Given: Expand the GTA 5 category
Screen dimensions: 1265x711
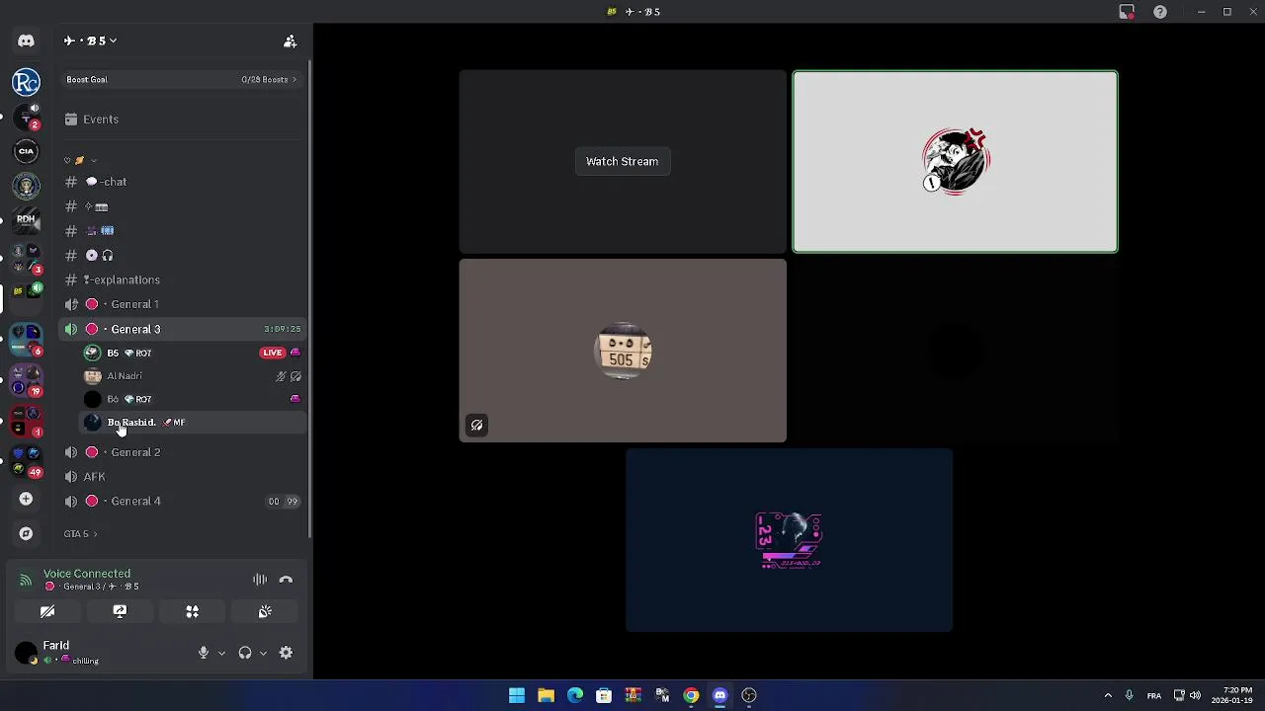Looking at the screenshot, I should pyautogui.click(x=80, y=534).
